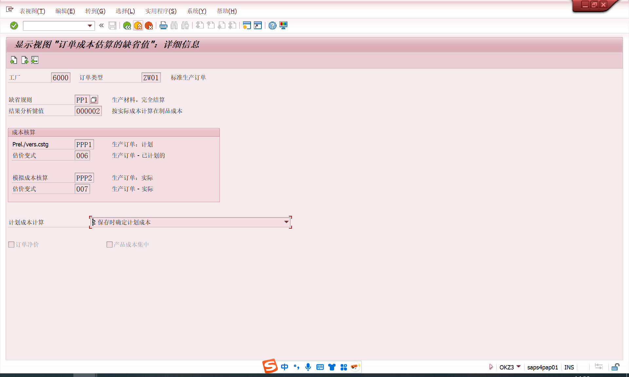Click the Find binoculars icon
629x377 pixels.
pos(174,26)
